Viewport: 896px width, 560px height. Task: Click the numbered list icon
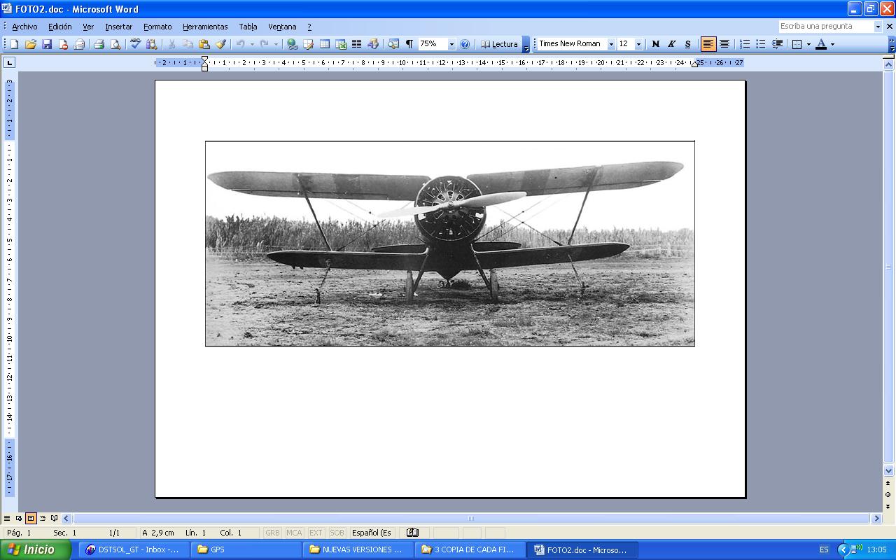tap(745, 44)
